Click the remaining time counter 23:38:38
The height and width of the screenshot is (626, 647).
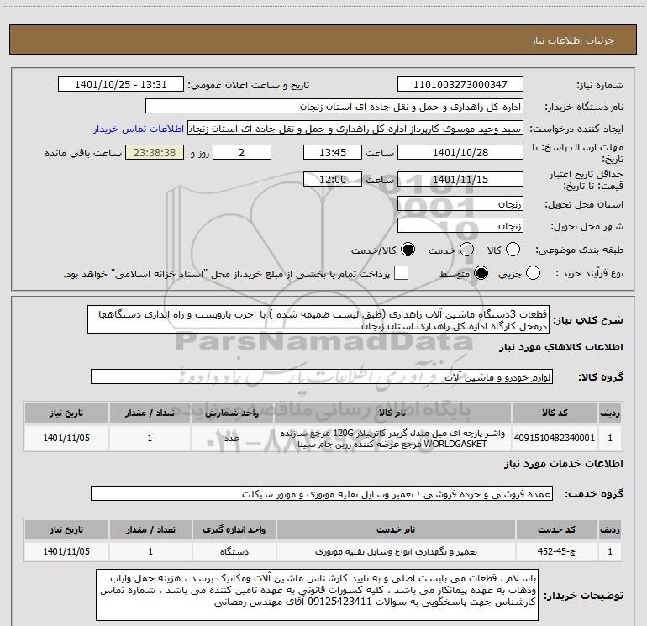(x=155, y=152)
